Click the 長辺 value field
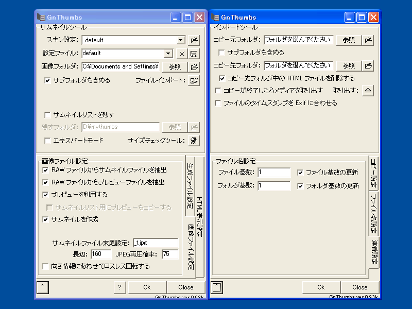The width and height of the screenshot is (412, 309). pos(101,254)
